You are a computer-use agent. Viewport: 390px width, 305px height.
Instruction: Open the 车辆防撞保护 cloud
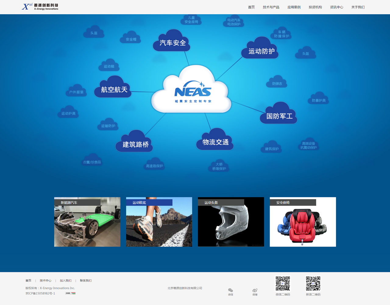[281, 33]
